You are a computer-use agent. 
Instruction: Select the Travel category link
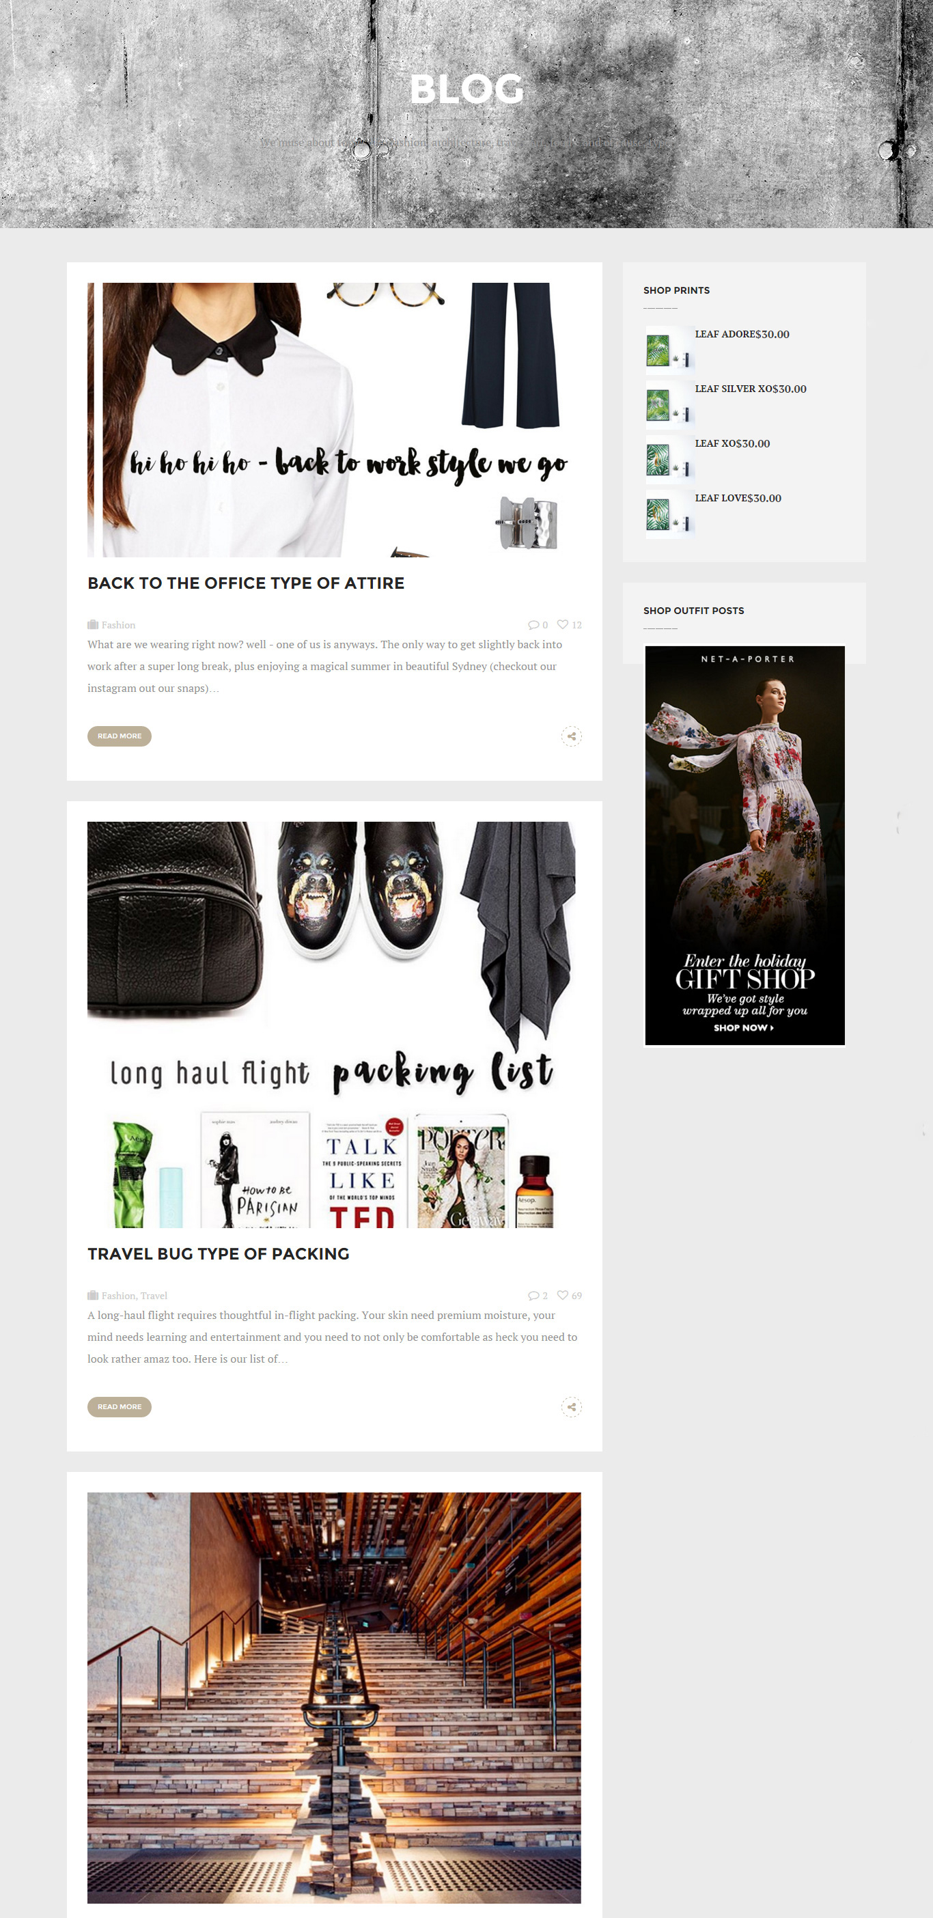point(154,1296)
